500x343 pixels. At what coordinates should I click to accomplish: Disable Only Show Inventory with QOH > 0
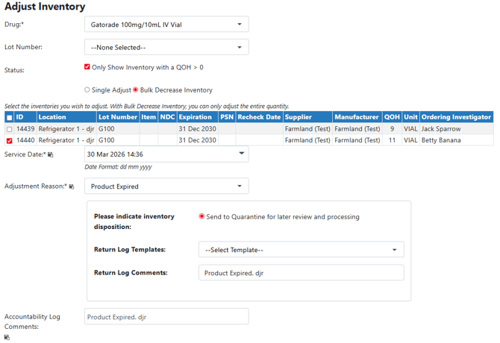(x=87, y=67)
